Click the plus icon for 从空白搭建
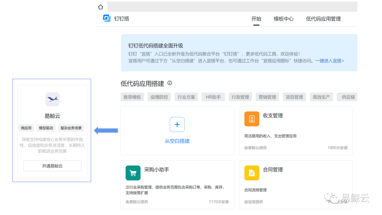Screen dimensions: 382x215 pos(177,124)
